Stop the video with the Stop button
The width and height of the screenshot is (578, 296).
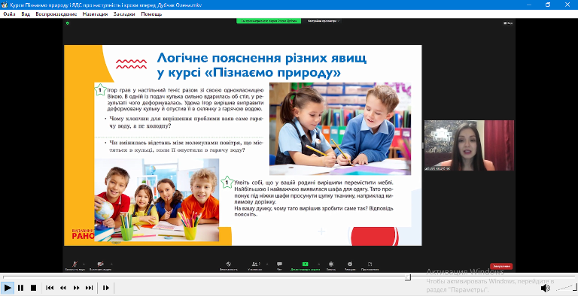pos(33,288)
